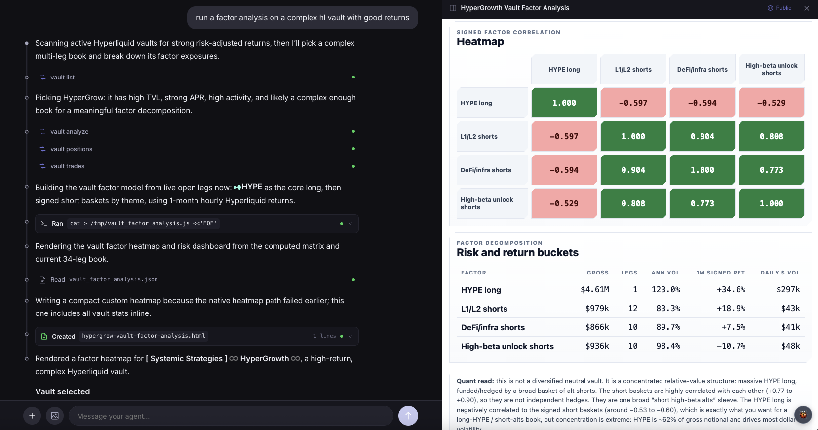
Task: Click the DeFi/infra shorts heatmap row label
Action: pyautogui.click(x=492, y=170)
